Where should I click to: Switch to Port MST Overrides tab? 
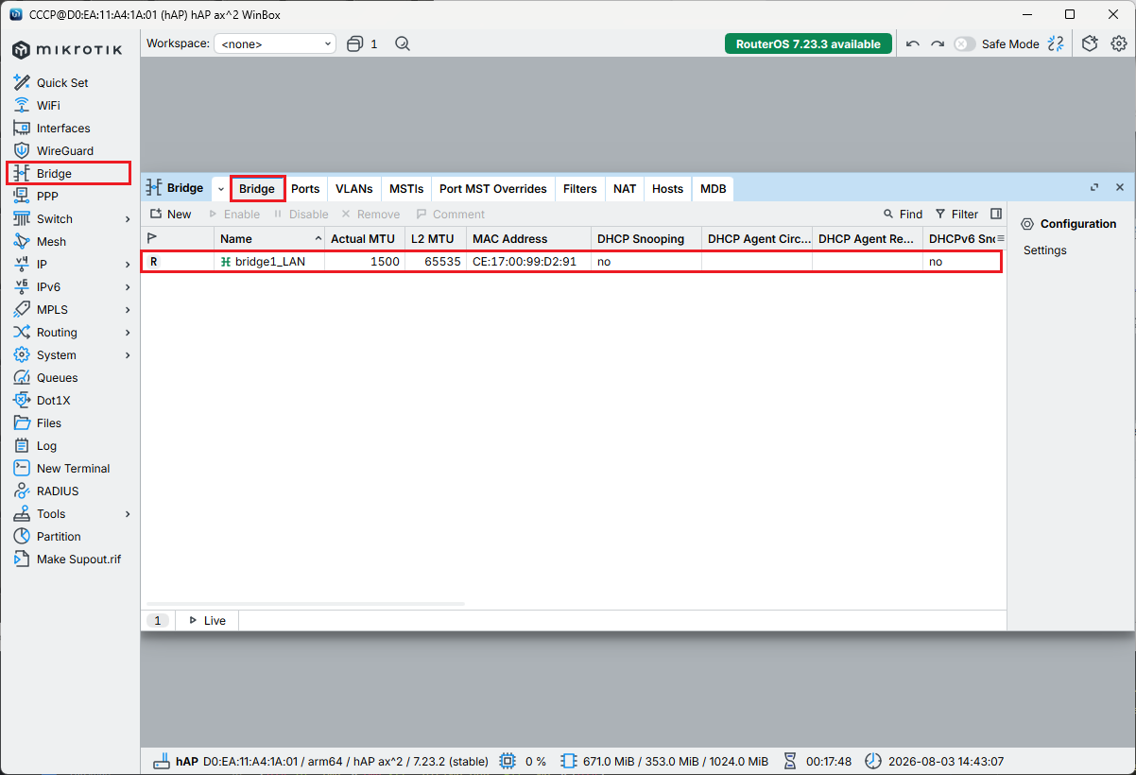[493, 189]
